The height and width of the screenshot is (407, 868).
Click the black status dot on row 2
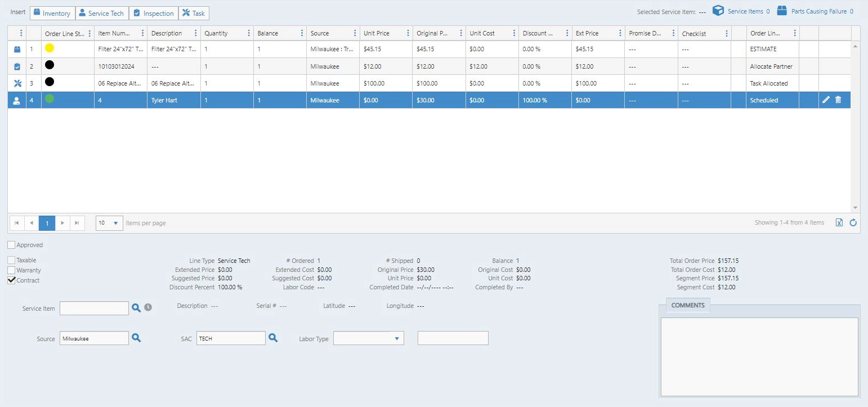tap(50, 65)
